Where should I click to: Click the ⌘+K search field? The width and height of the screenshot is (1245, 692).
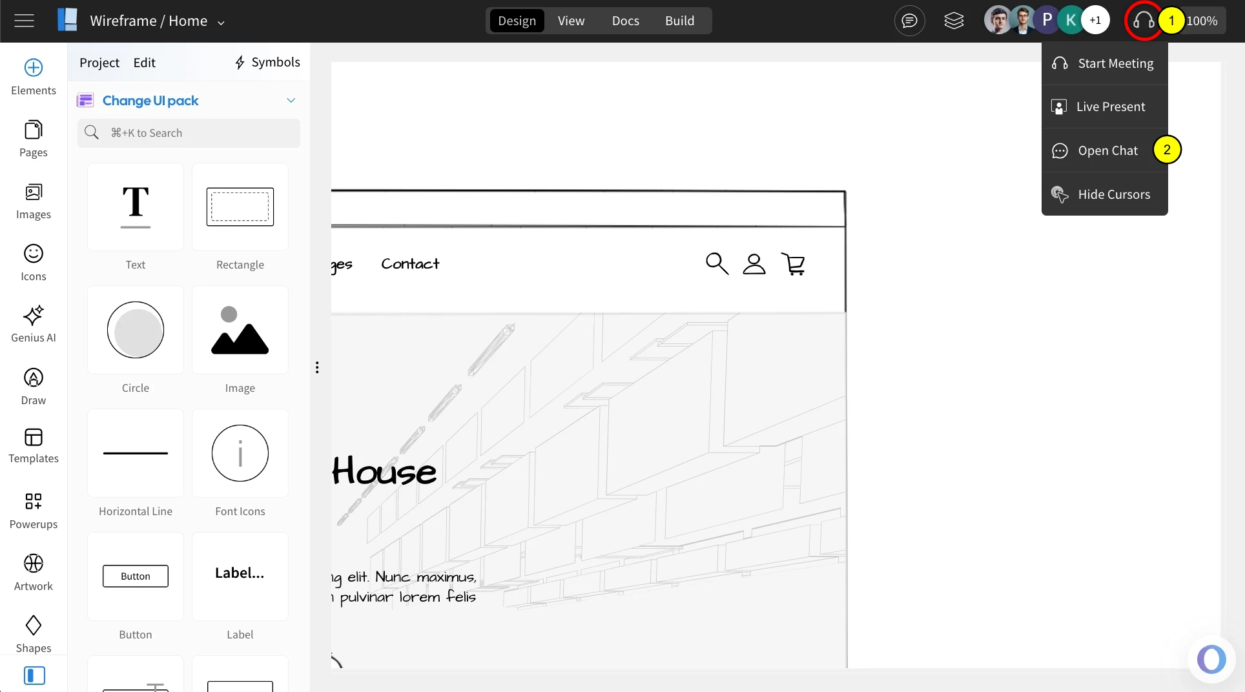click(189, 133)
